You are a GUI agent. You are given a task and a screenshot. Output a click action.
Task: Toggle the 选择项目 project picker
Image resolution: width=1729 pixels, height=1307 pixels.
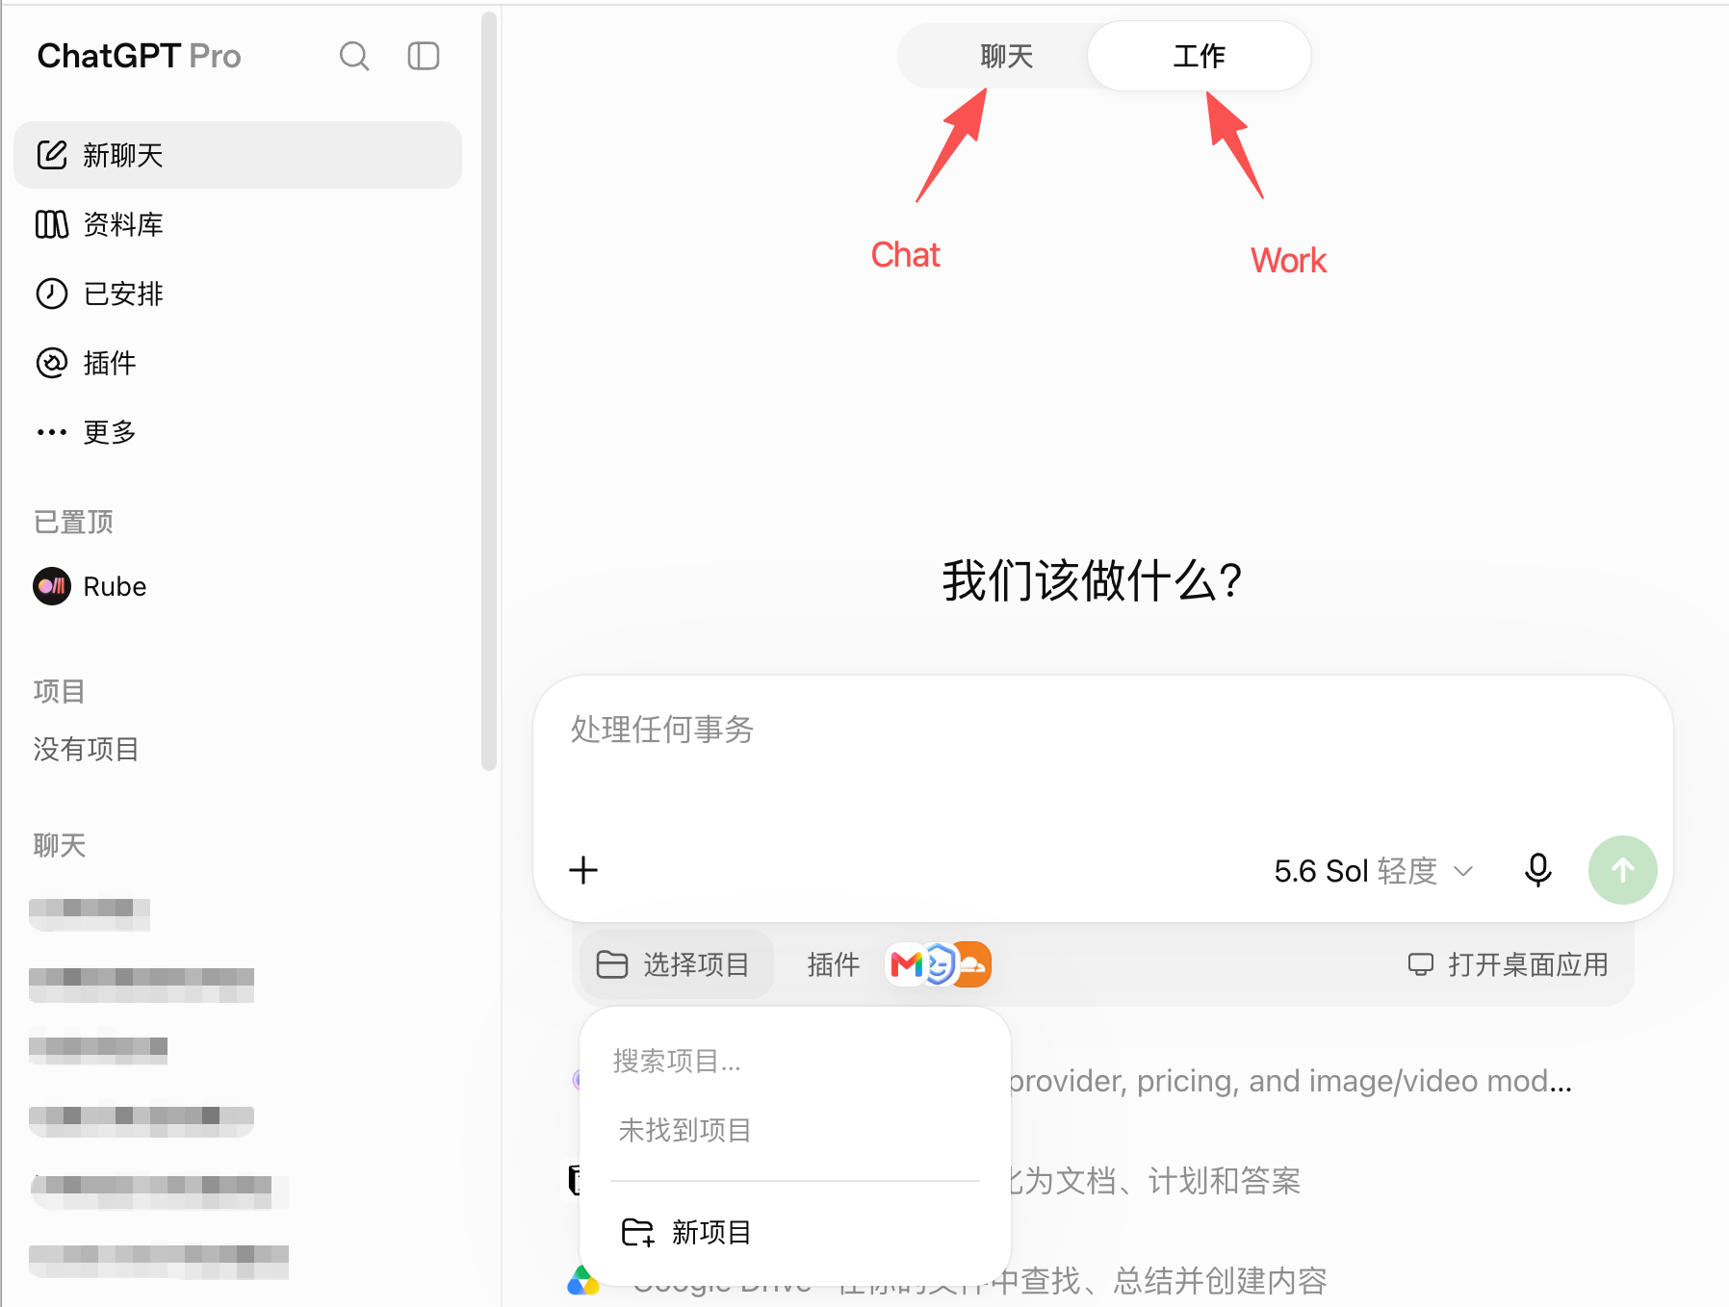(x=676, y=964)
